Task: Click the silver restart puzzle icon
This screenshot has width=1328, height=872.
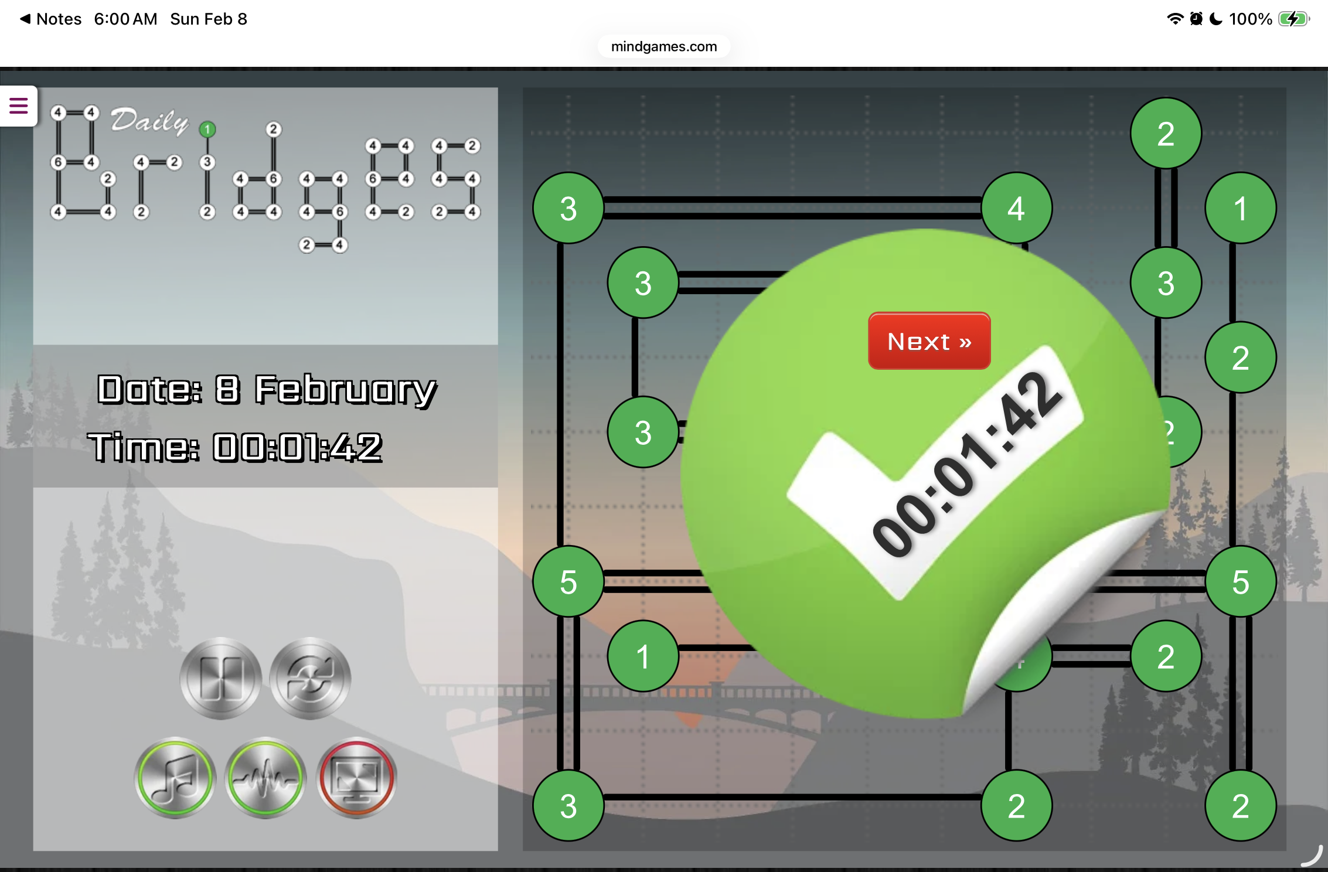Action: (x=310, y=679)
